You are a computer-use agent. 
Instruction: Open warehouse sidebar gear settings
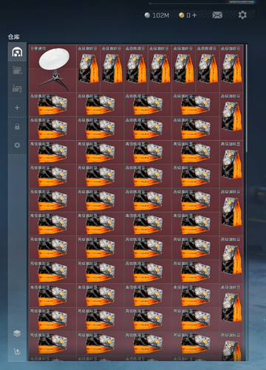click(17, 145)
